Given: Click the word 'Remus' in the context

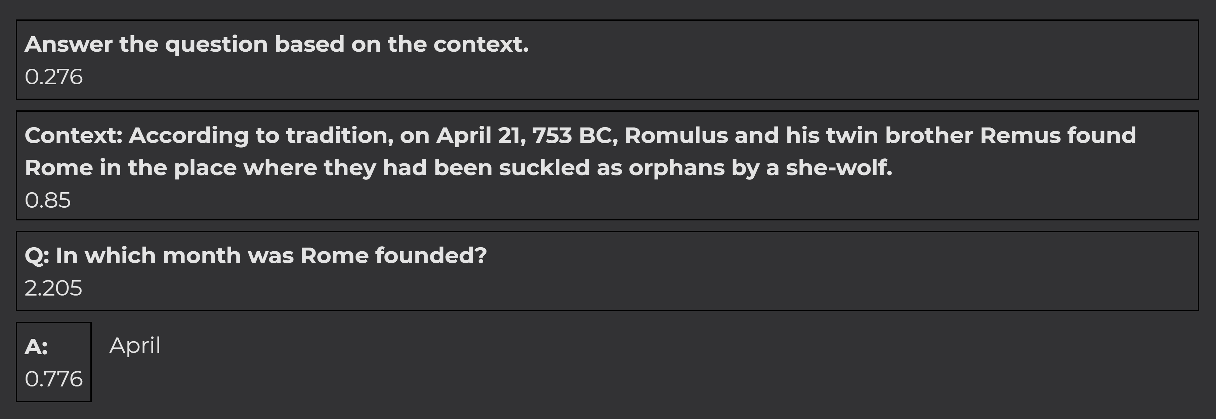Looking at the screenshot, I should click(1020, 136).
